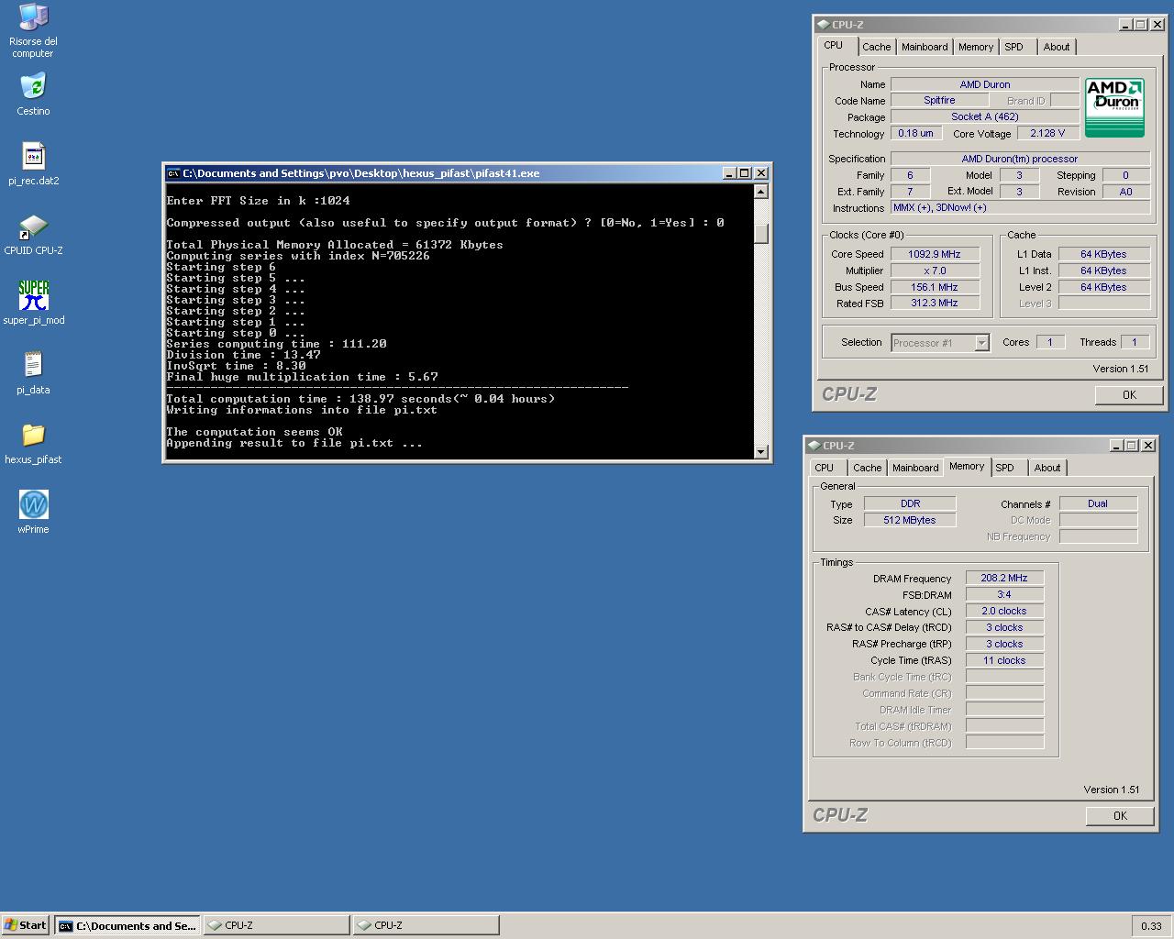
Task: Click the Instructions MMX (+), 3DNow! (+) field
Action: pos(1020,208)
